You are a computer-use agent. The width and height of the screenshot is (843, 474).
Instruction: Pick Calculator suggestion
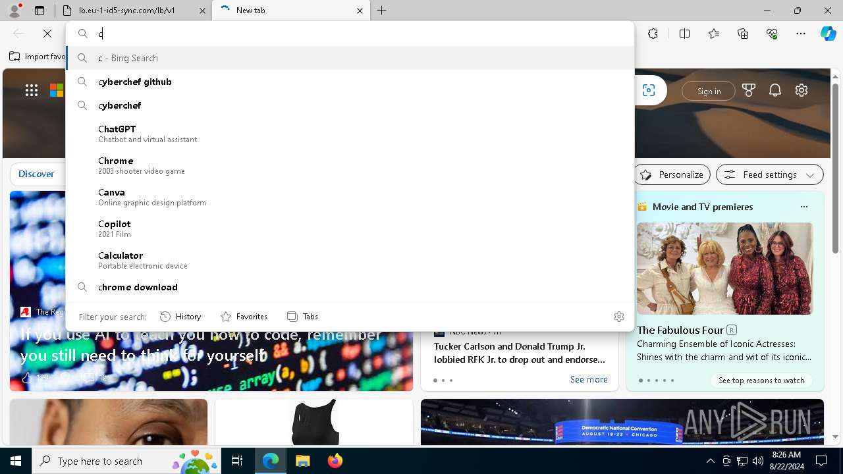pyautogui.click(x=350, y=260)
